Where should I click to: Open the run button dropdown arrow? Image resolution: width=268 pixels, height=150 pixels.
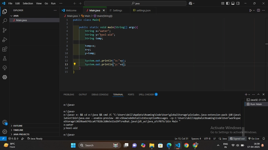point(254,10)
